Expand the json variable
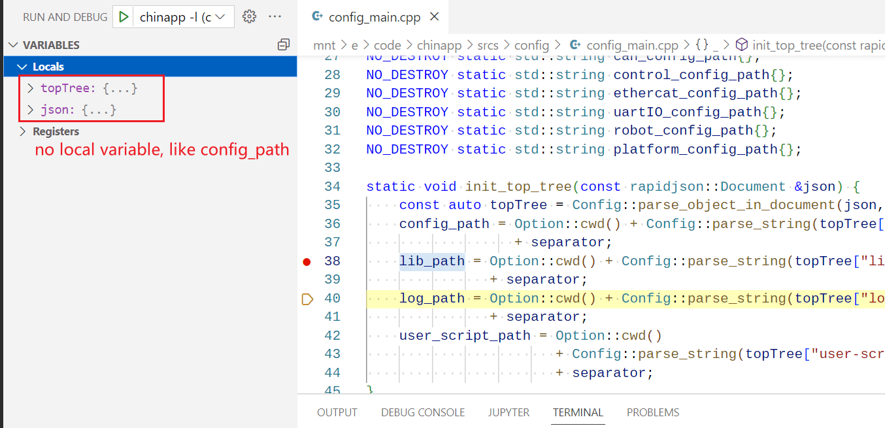 30,110
